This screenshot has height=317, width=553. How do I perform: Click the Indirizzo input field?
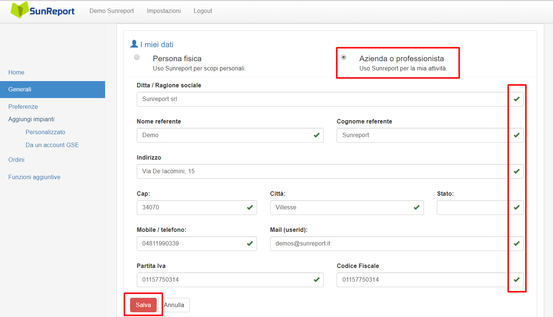click(330, 171)
